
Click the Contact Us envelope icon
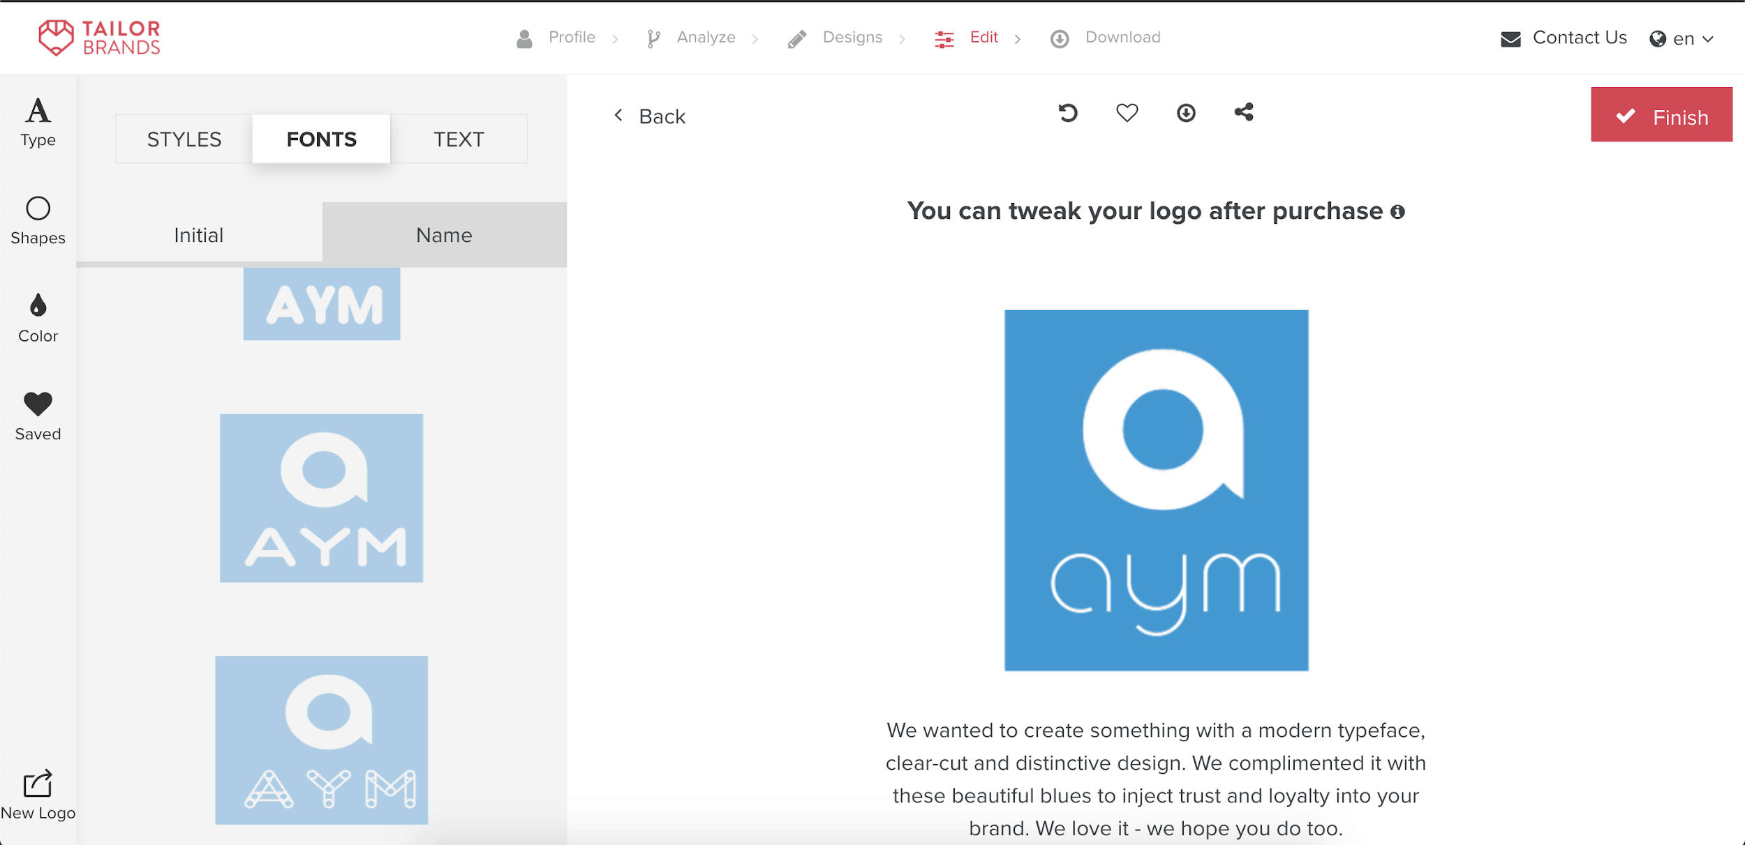pos(1510,39)
